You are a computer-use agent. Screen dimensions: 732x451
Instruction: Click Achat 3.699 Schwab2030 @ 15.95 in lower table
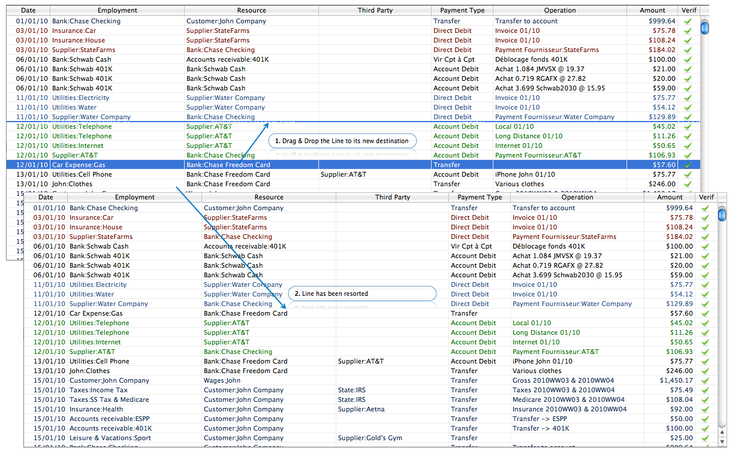click(567, 275)
